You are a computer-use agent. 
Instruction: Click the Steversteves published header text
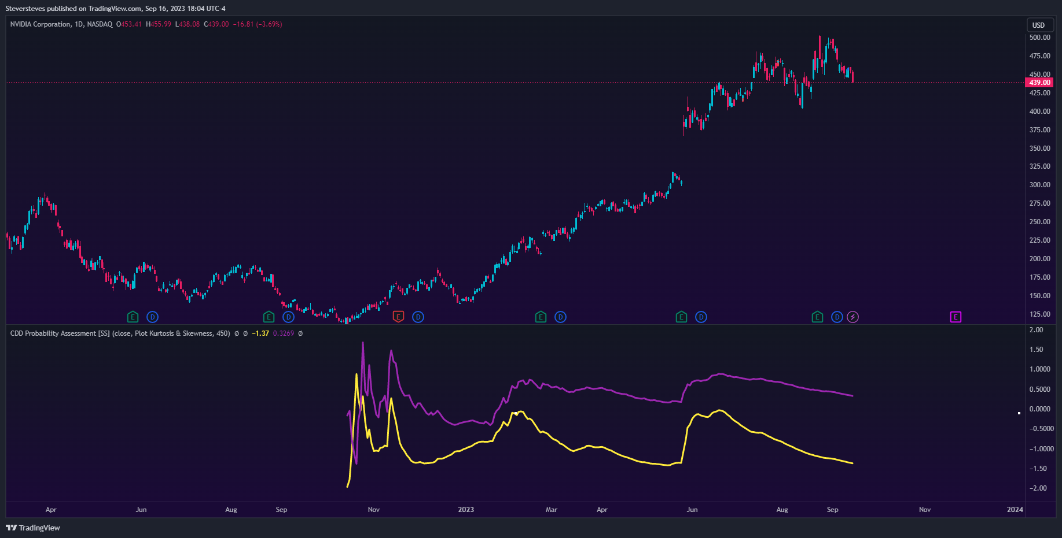[116, 9]
